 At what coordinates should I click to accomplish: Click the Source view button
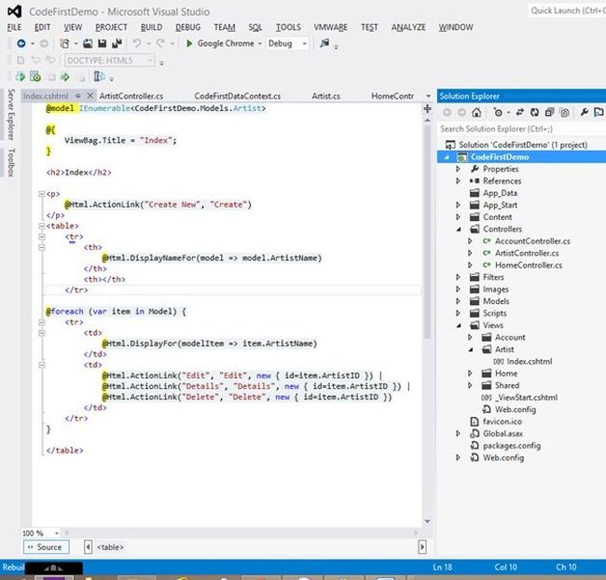(44, 547)
